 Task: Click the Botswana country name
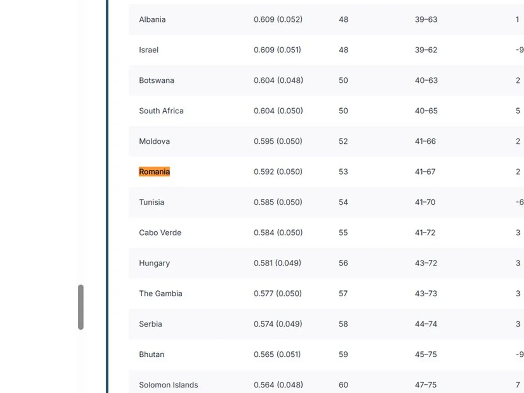[x=156, y=80]
